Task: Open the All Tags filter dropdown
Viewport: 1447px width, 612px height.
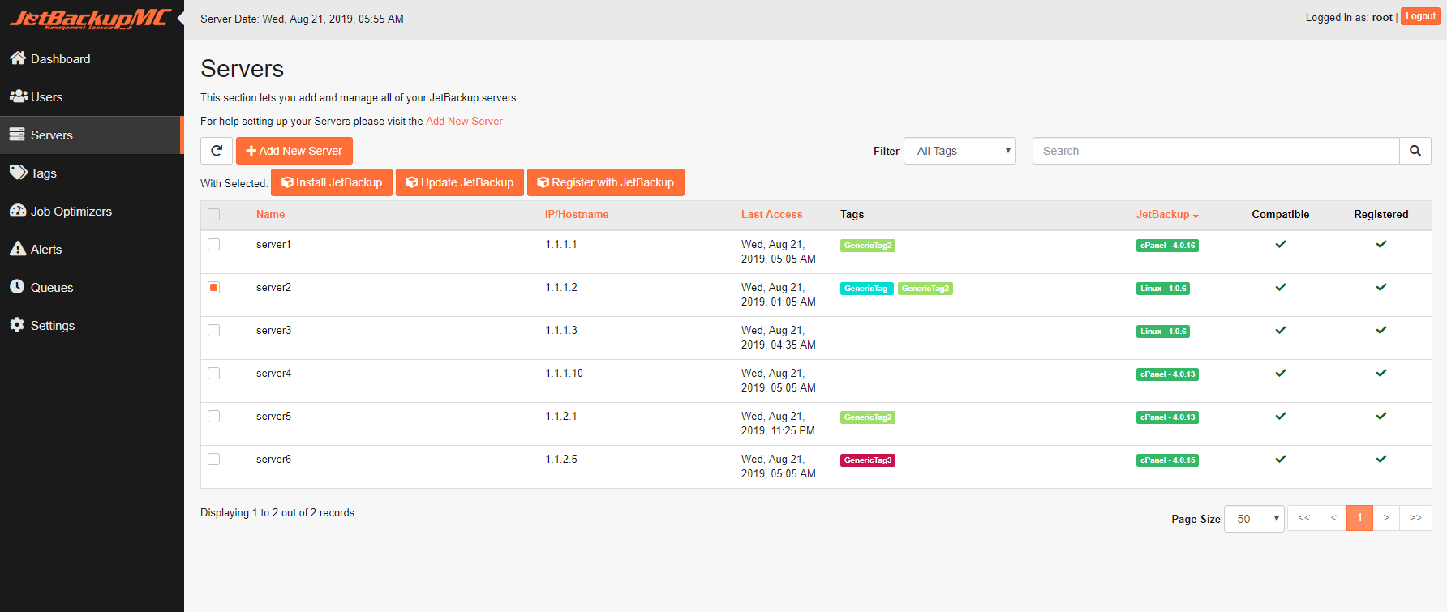Action: [x=960, y=151]
